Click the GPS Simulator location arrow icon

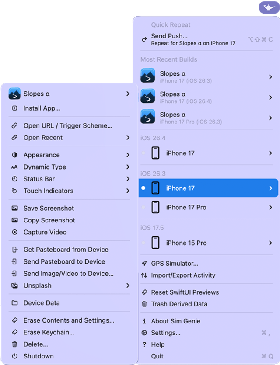tap(144, 263)
